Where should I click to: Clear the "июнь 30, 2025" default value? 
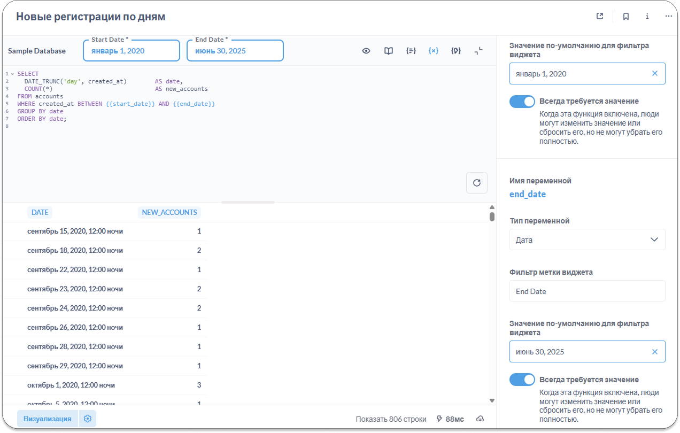pos(654,352)
